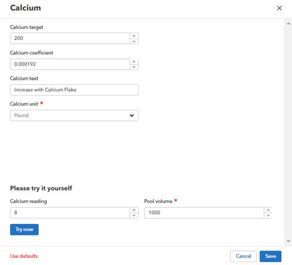Decrease Calcium target with down arrow
This screenshot has height=265, width=292.
tap(134, 41)
